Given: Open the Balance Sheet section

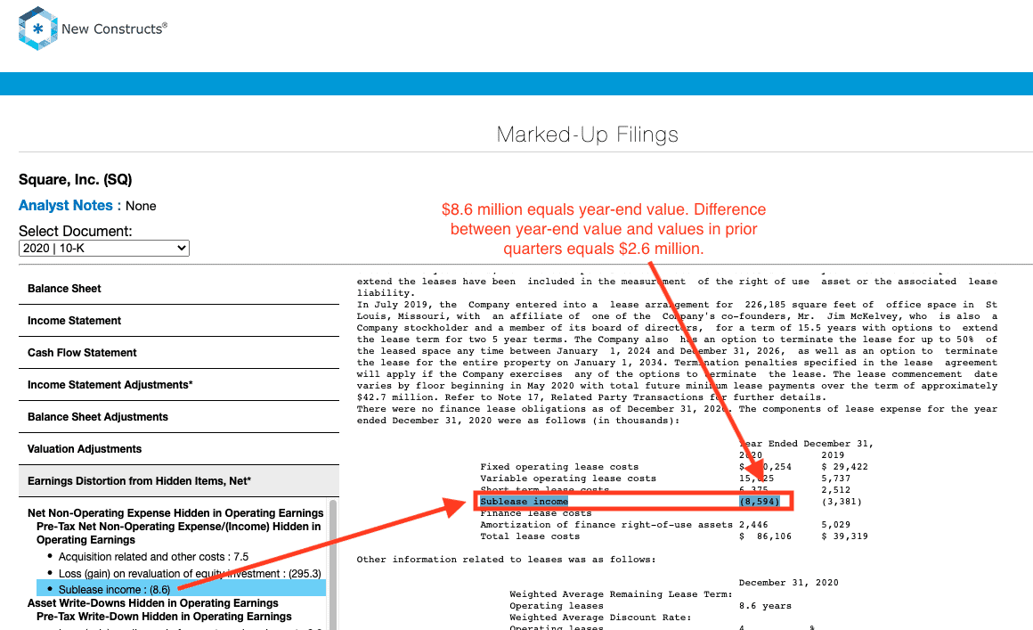Looking at the screenshot, I should tap(178, 289).
